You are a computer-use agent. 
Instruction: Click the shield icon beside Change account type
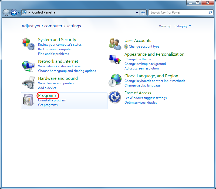pos(126,47)
